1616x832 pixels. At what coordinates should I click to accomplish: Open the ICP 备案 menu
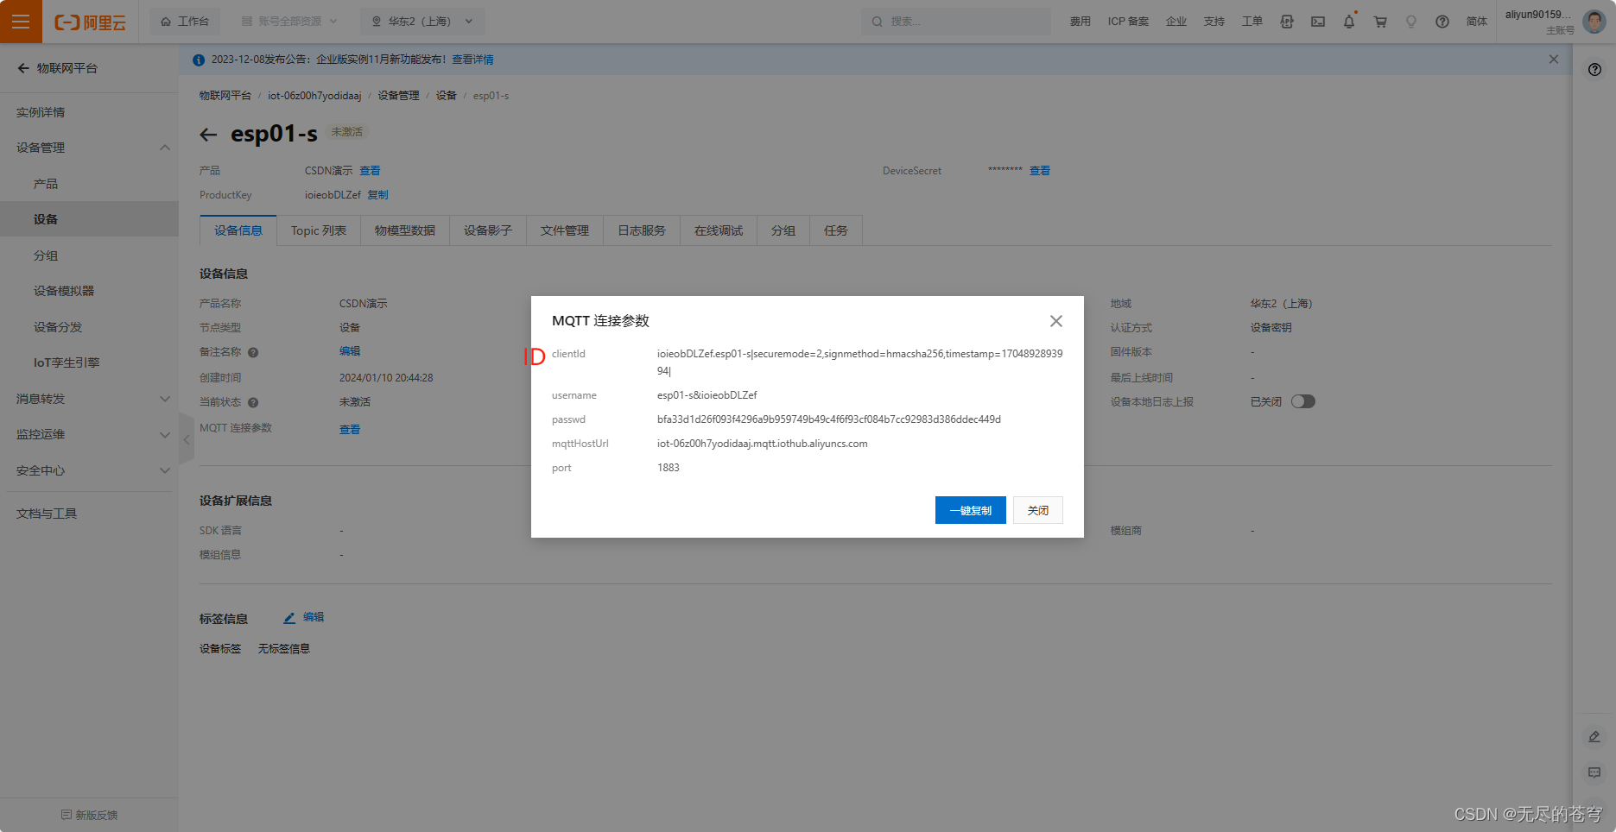point(1128,22)
